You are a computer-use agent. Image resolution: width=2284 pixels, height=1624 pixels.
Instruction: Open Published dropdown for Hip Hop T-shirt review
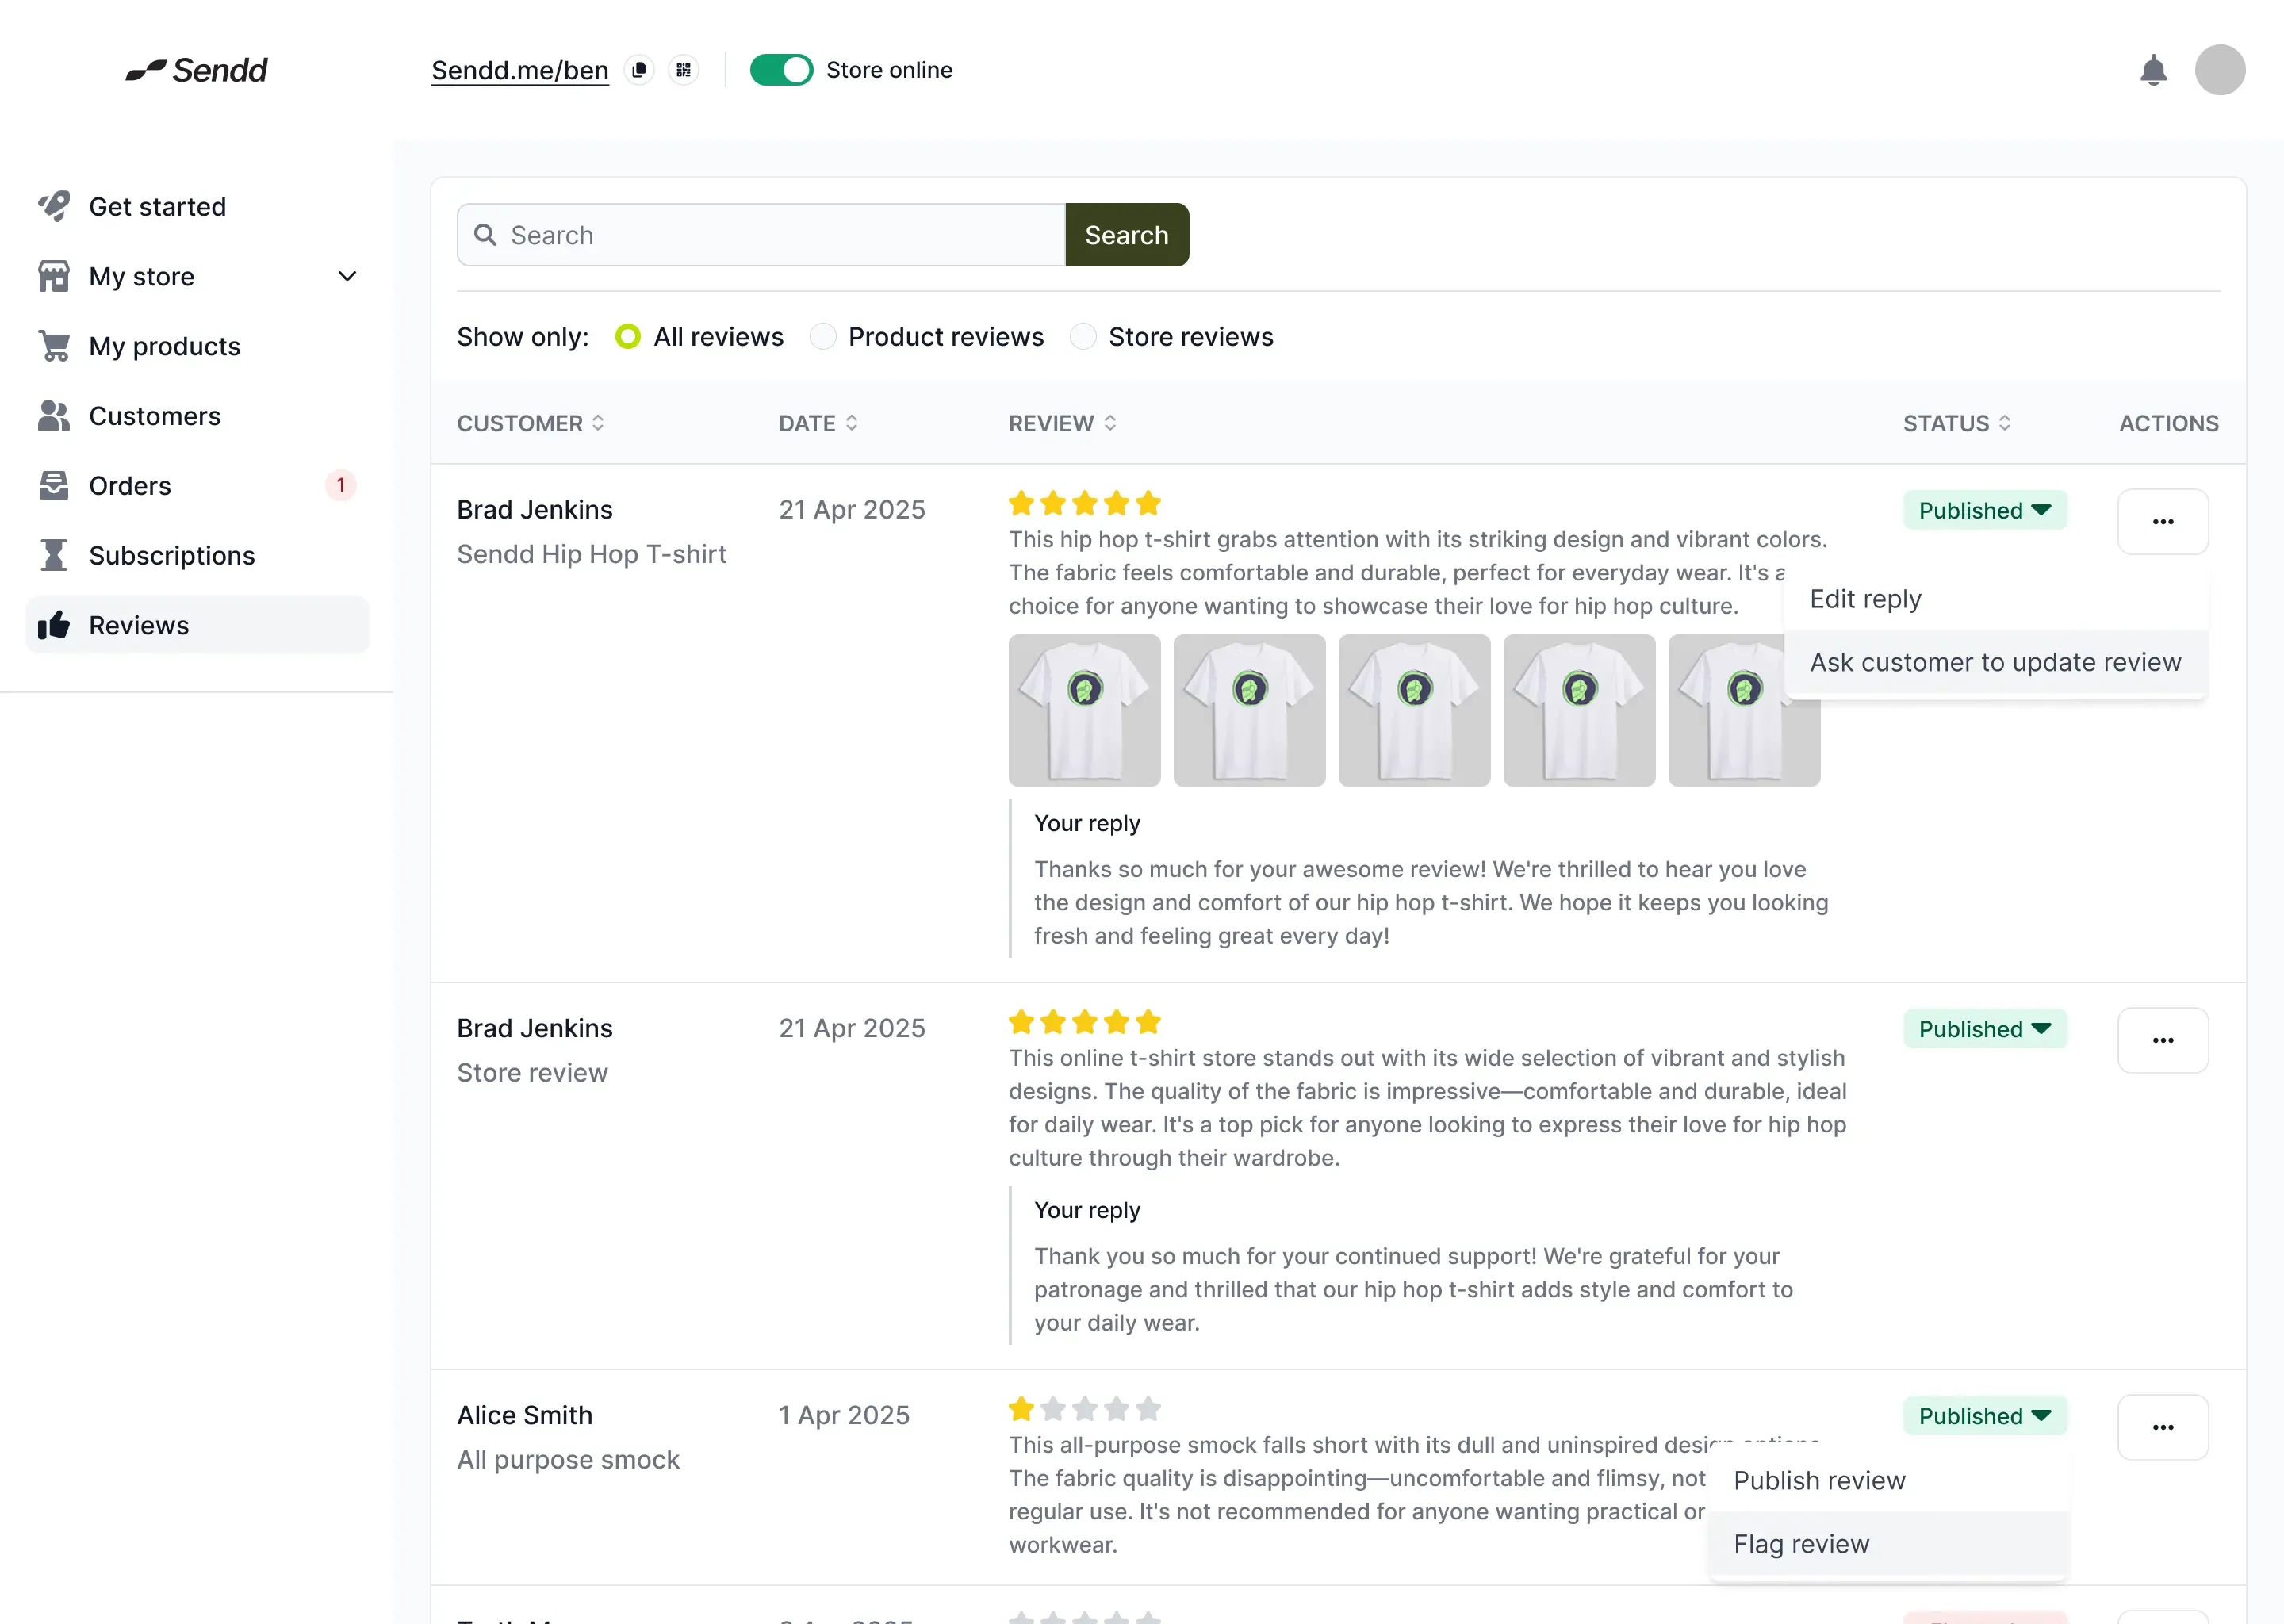coord(1984,510)
